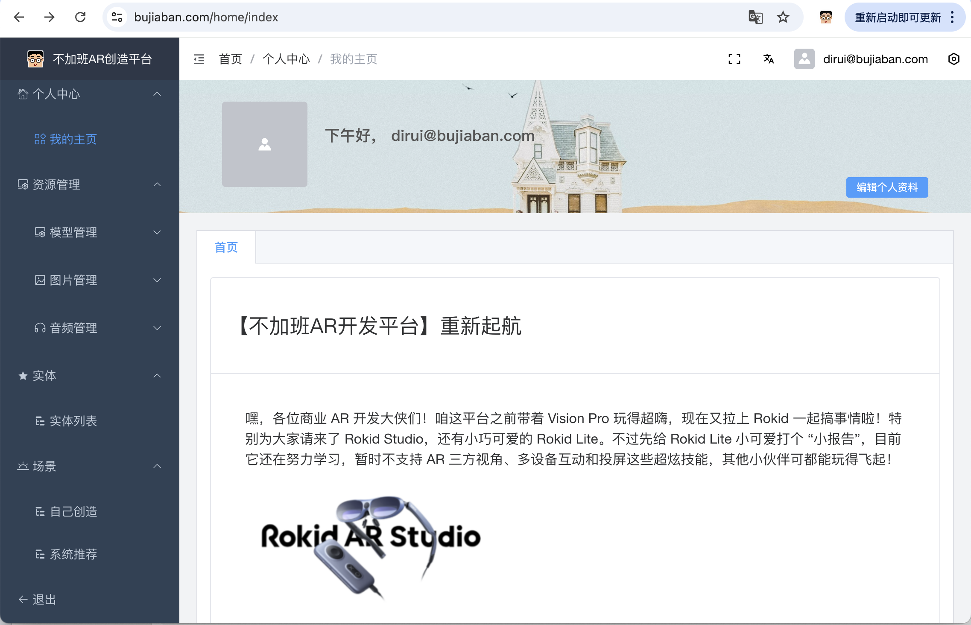The width and height of the screenshot is (971, 625).
Task: Click the platform logo avatar in sidebar
Action: coord(35,59)
